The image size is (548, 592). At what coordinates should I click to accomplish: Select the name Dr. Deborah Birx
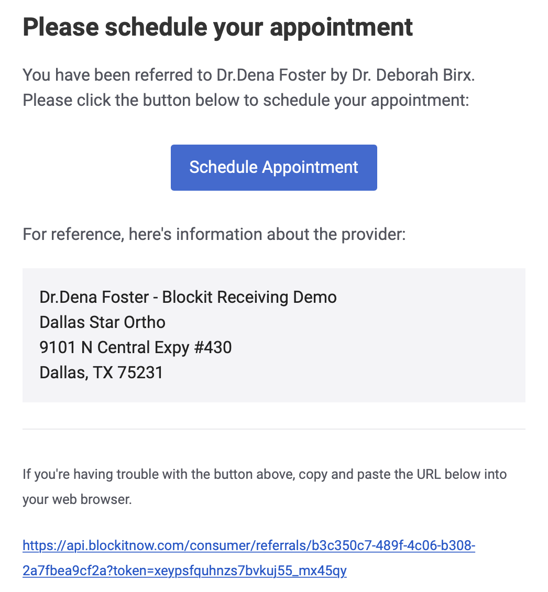coord(413,75)
